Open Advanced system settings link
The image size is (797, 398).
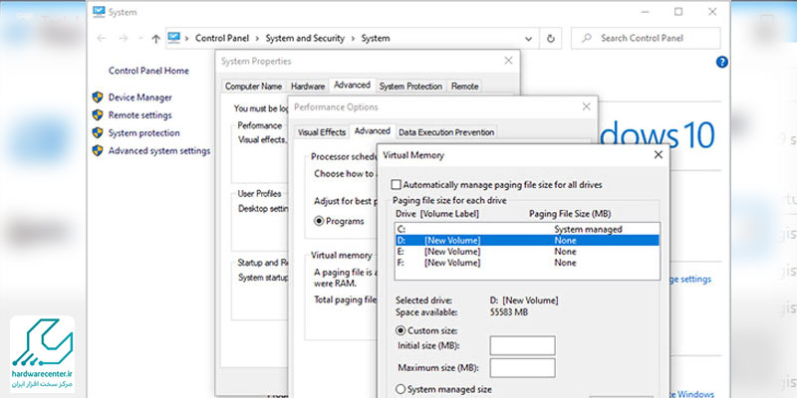(x=159, y=151)
